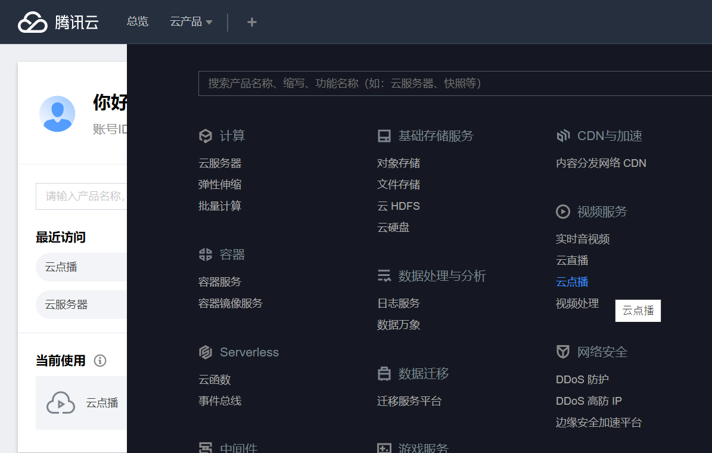
Task: Click the 计算 category cube icon
Action: 206,136
